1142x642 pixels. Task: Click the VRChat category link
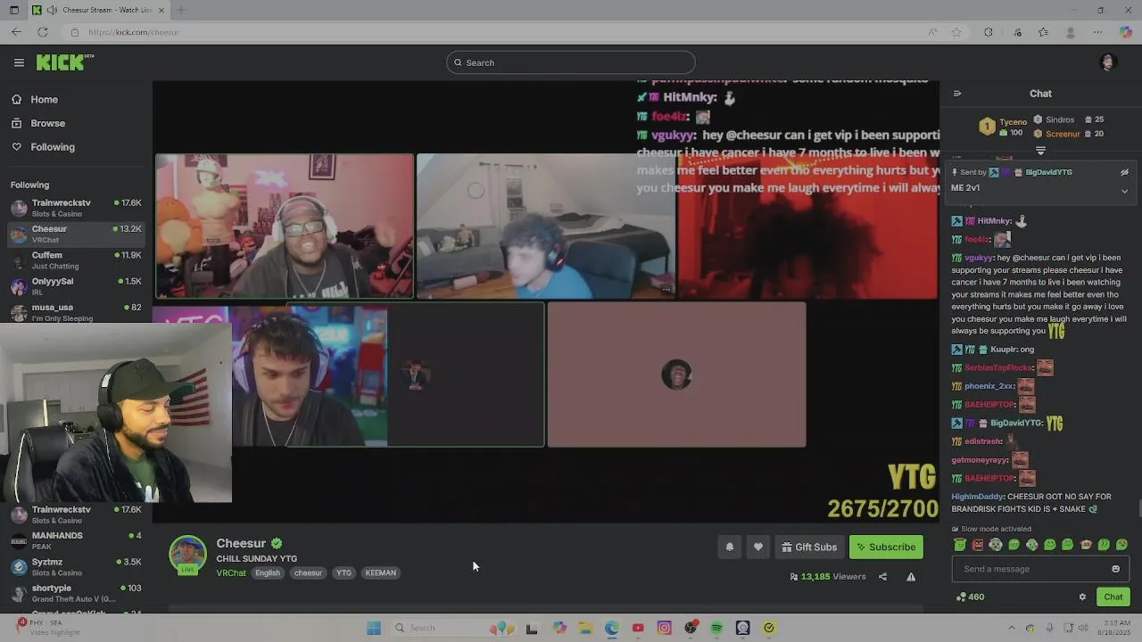pos(231,573)
